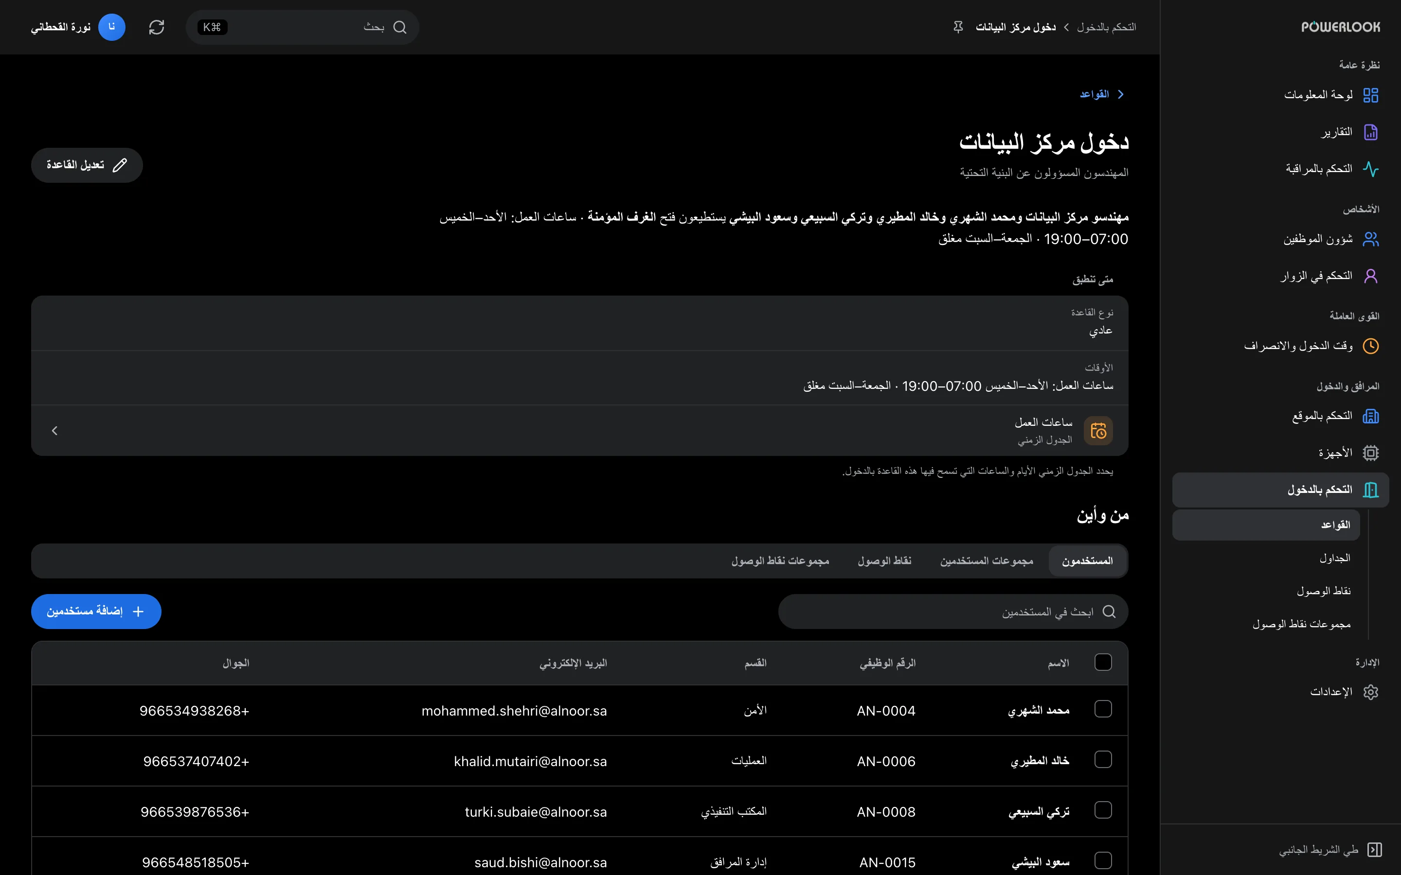Collapse التحكم بالدخول sidebar section
This screenshot has height=875, width=1401.
[1280, 490]
